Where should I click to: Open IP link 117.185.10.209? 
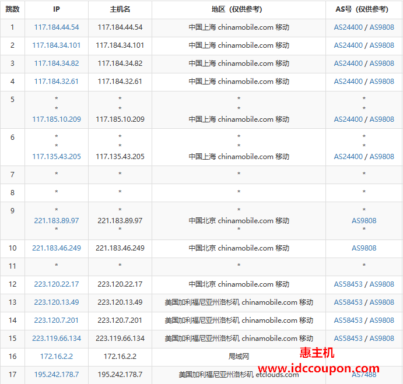pyautogui.click(x=57, y=119)
